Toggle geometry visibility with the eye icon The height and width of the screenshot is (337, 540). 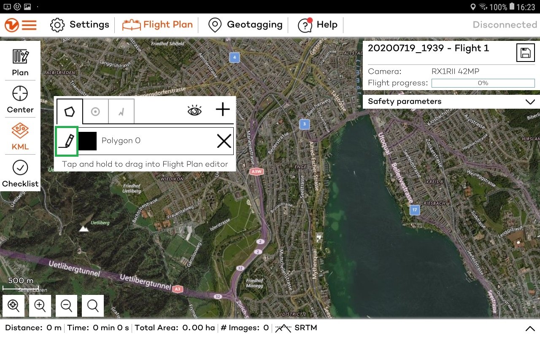(194, 110)
